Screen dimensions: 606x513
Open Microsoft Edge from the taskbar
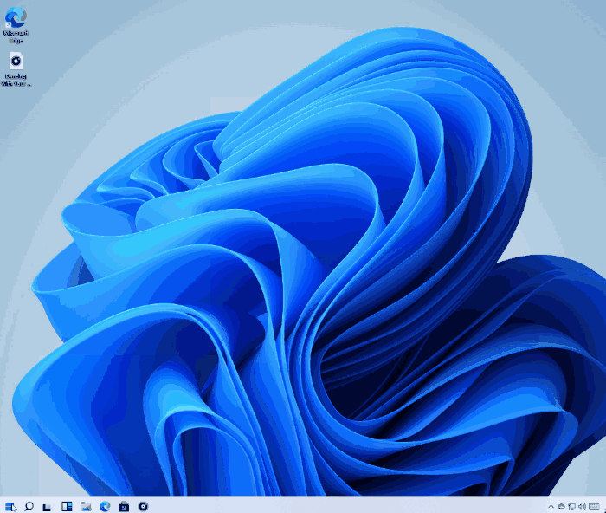pyautogui.click(x=105, y=506)
